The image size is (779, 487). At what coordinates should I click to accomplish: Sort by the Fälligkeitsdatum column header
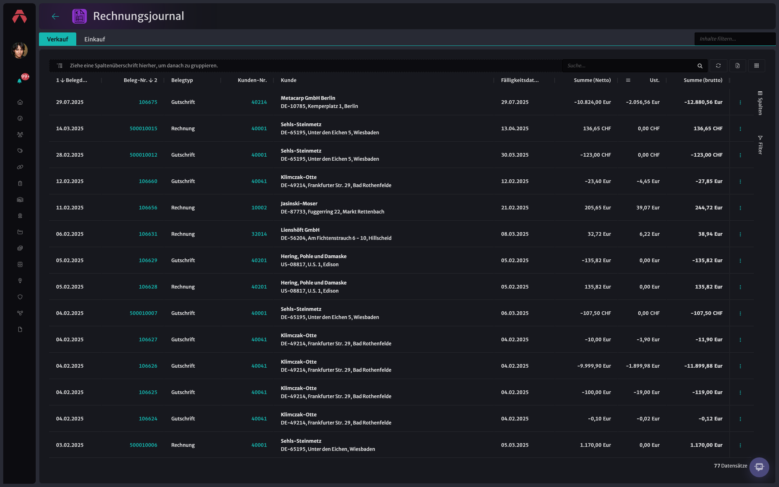coord(520,80)
